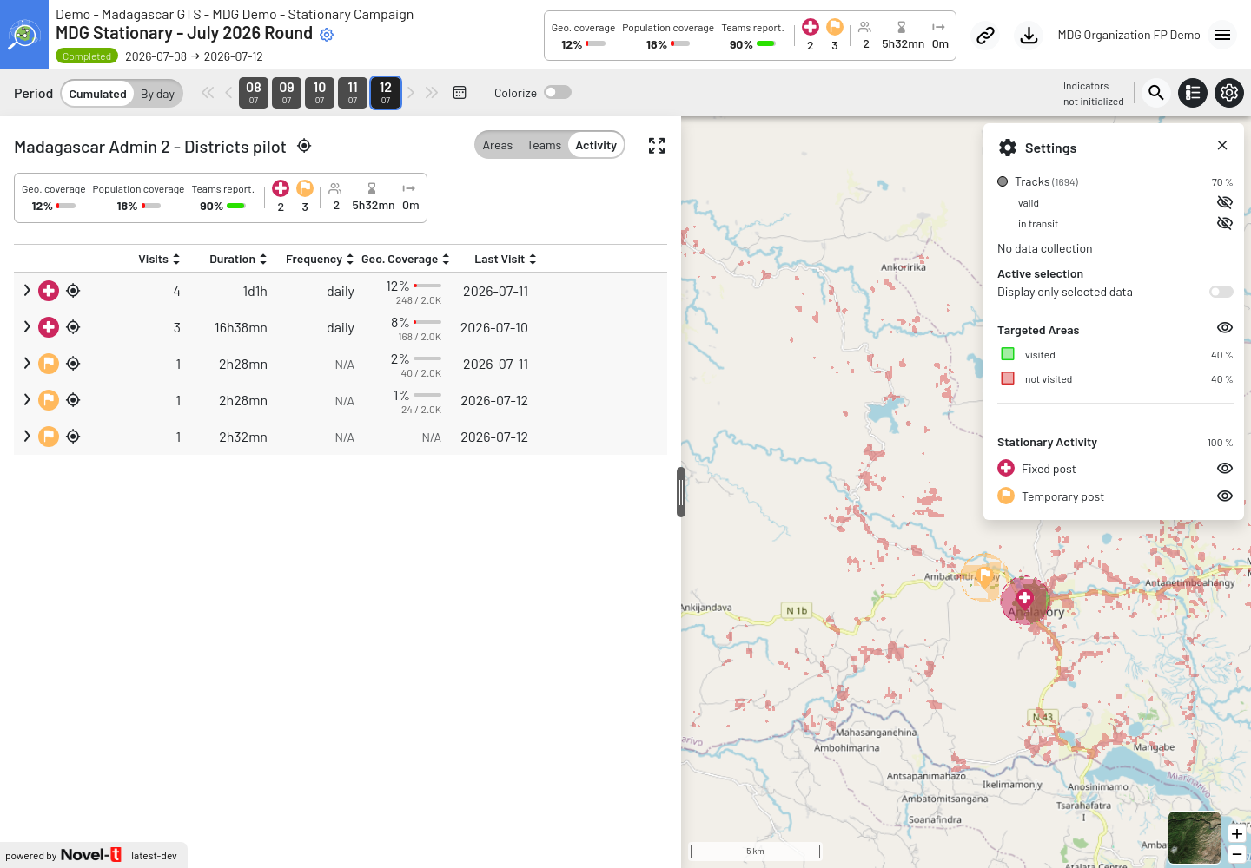This screenshot has height=868, width=1251.
Task: Locate Madagascar Admin 2 area on map
Action: [x=304, y=146]
